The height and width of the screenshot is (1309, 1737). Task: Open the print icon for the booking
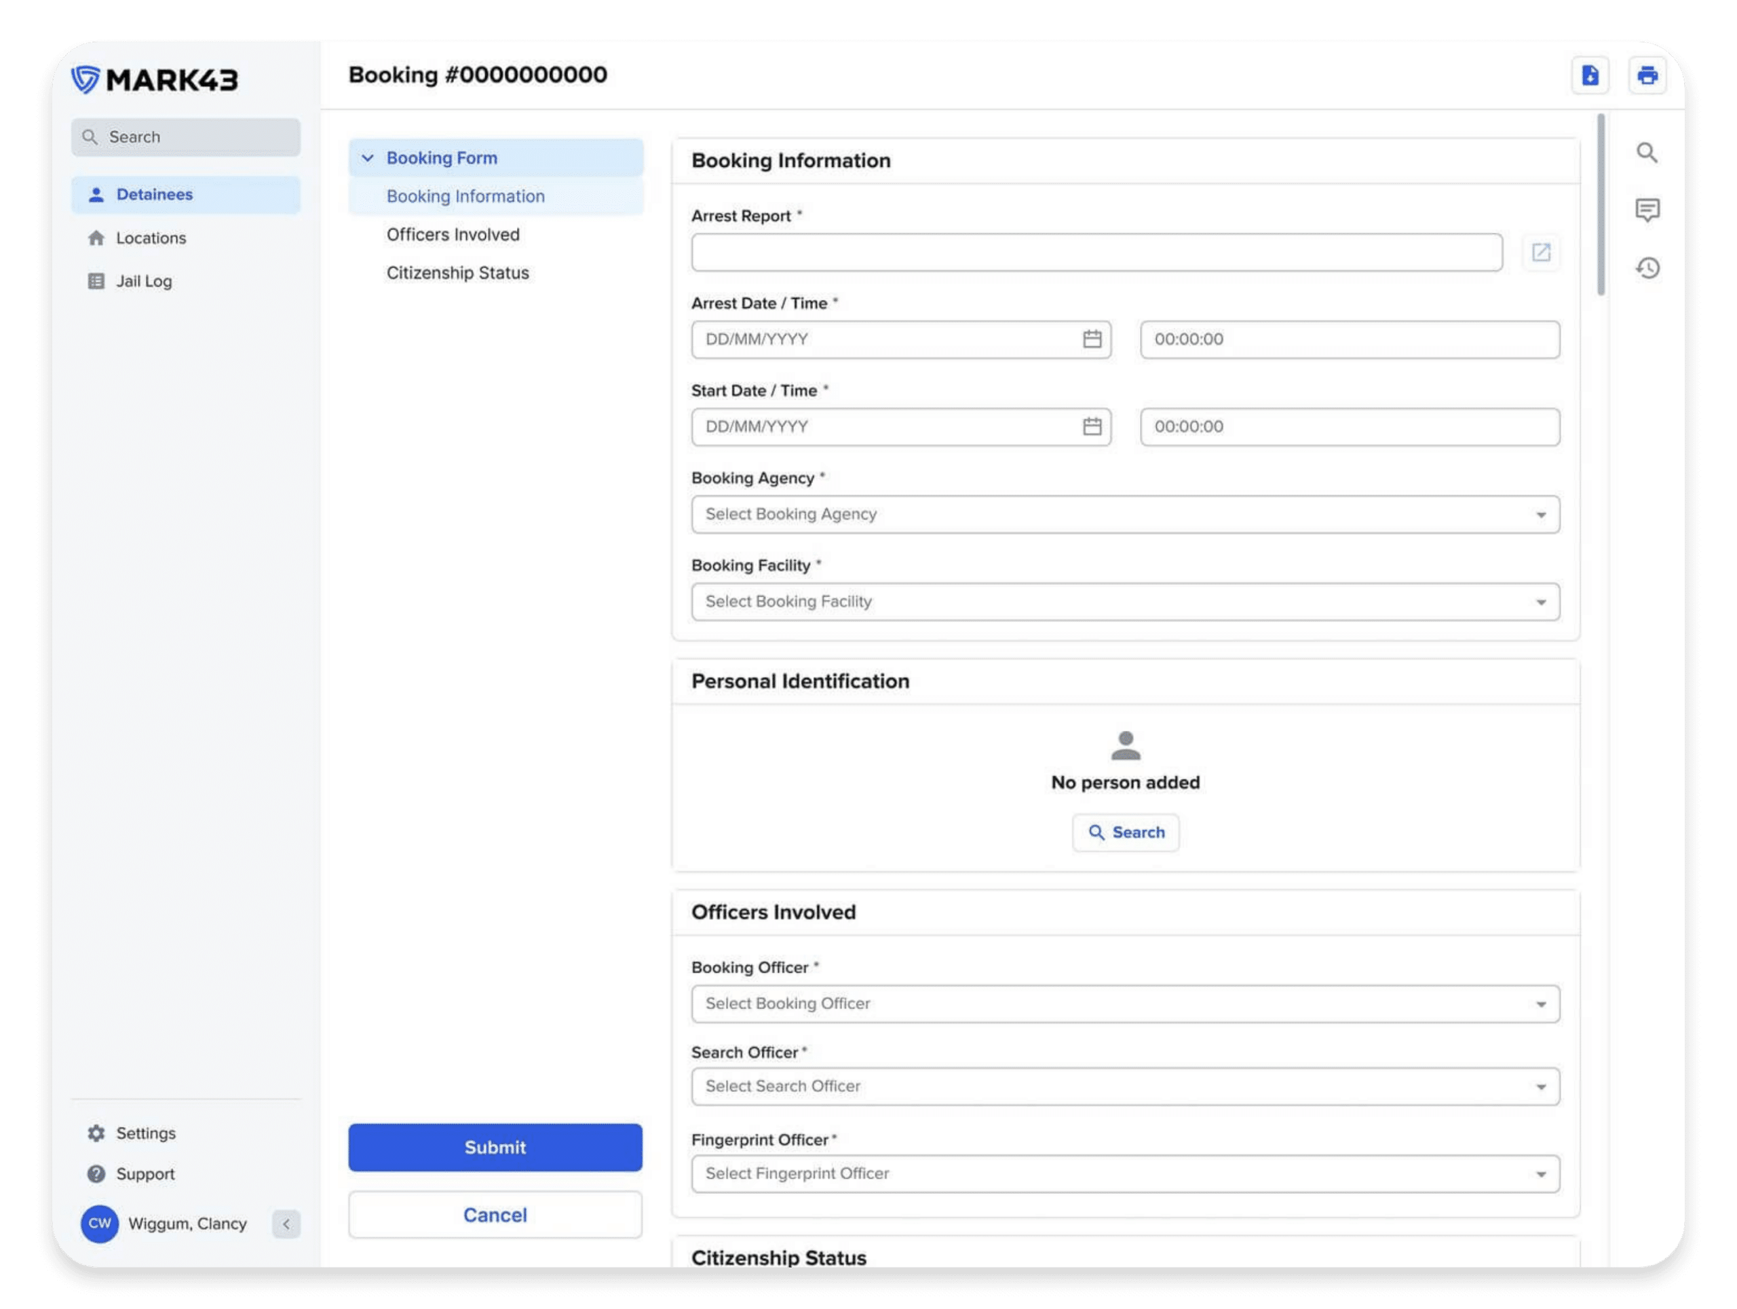pos(1647,75)
